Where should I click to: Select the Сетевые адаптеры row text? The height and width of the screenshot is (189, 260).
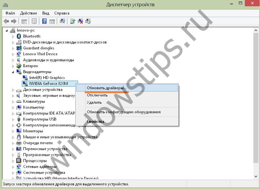click(40, 167)
